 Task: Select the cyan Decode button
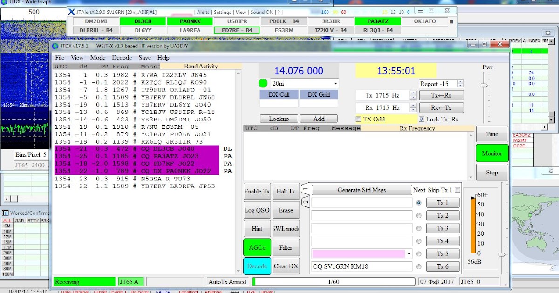(x=256, y=266)
